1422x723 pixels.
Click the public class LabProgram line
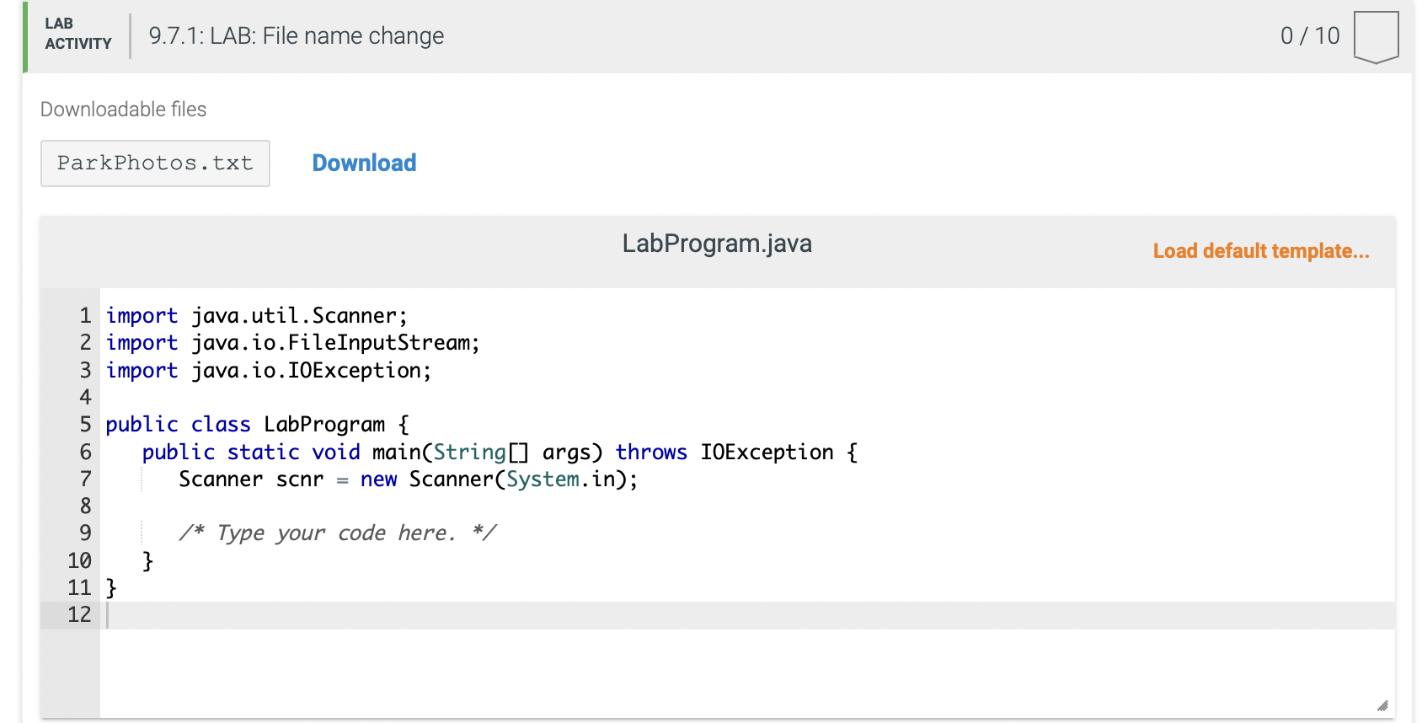[258, 425]
